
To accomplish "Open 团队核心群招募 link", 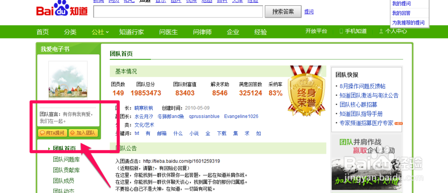I will tap(358, 105).
